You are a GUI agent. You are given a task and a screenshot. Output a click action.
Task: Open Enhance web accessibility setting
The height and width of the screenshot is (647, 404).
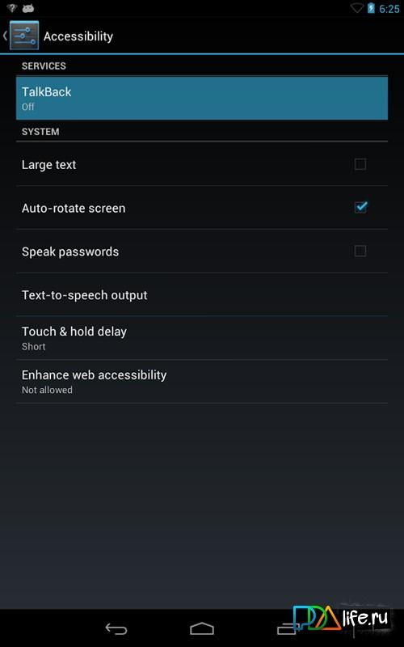(x=202, y=381)
